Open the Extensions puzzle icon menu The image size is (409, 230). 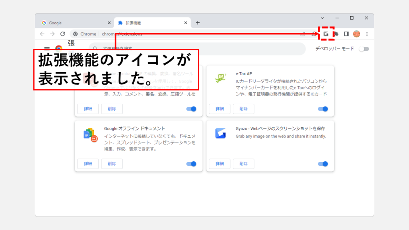(336, 34)
